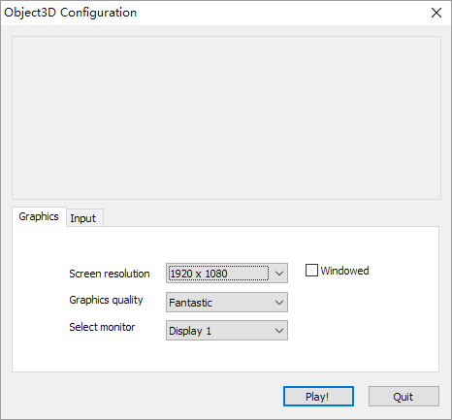
Task: Click the empty banner area above the tabs
Action: pos(226,117)
